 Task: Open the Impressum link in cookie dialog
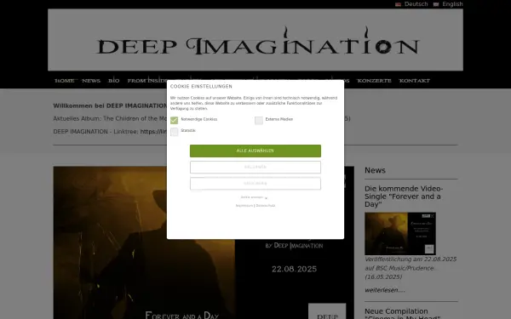pyautogui.click(x=244, y=206)
